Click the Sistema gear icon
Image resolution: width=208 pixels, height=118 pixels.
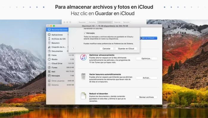[x=49, y=85]
